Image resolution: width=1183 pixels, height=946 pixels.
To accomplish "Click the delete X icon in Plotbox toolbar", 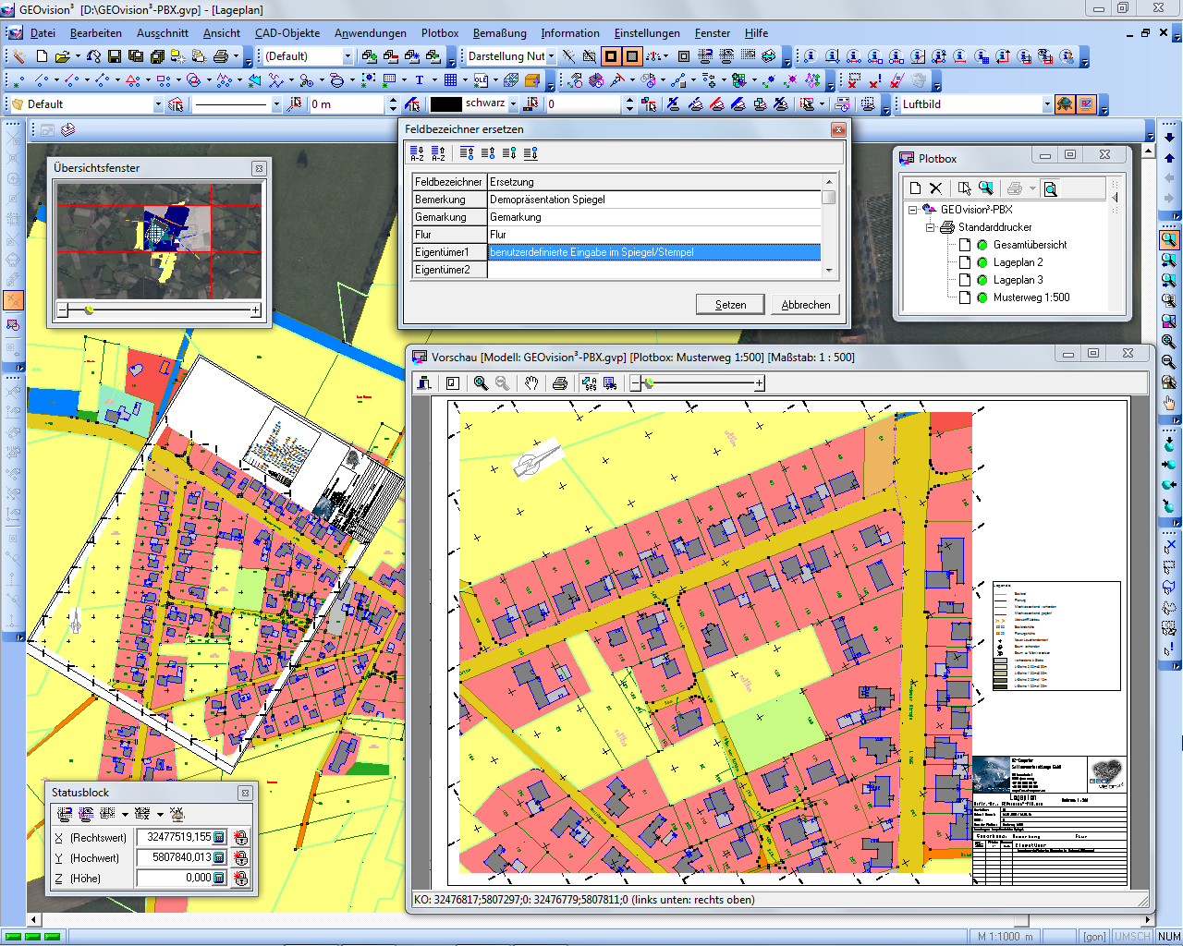I will tap(935, 188).
